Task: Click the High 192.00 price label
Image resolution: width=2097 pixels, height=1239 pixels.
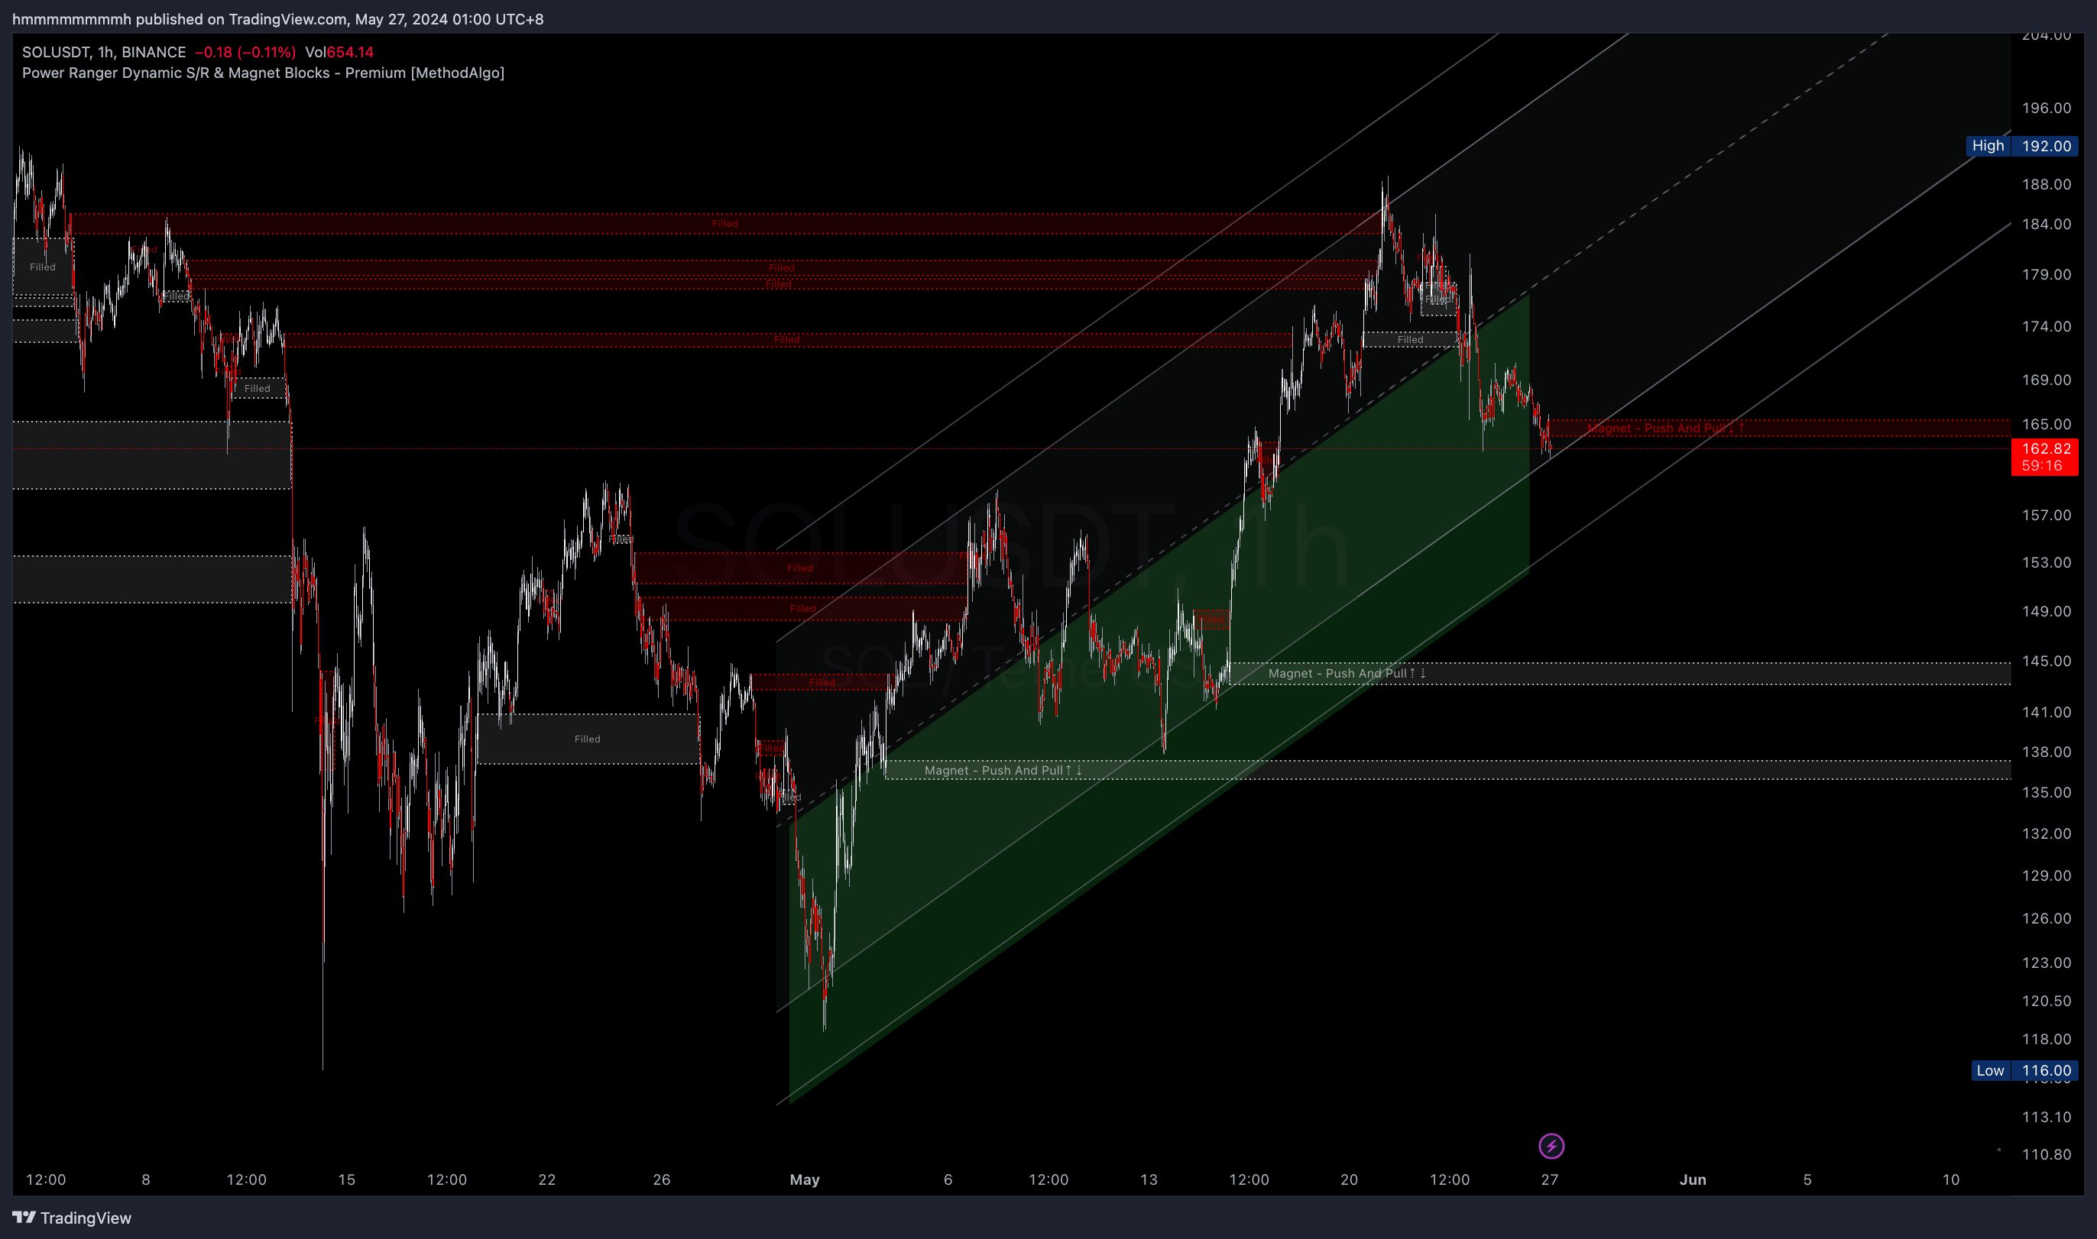Action: pyautogui.click(x=2022, y=145)
